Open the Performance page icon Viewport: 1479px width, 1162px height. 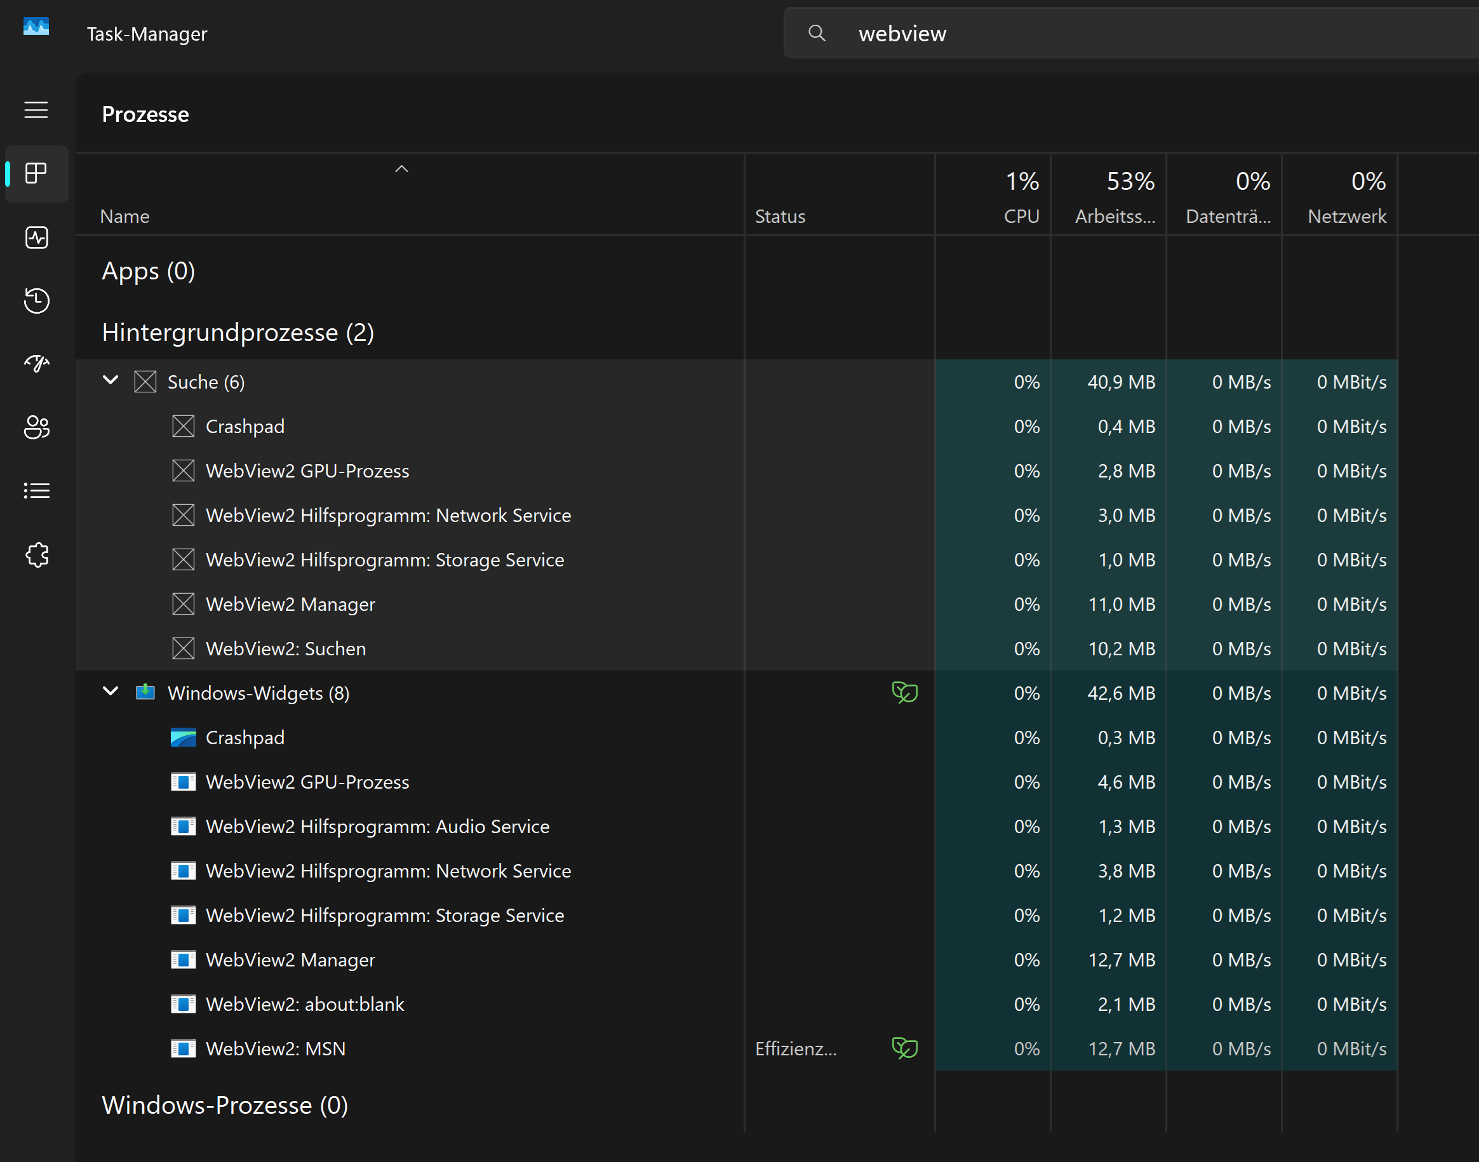tap(36, 237)
